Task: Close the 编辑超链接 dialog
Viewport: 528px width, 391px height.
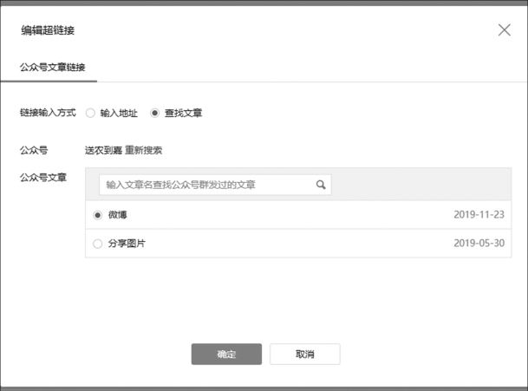Action: click(x=504, y=30)
